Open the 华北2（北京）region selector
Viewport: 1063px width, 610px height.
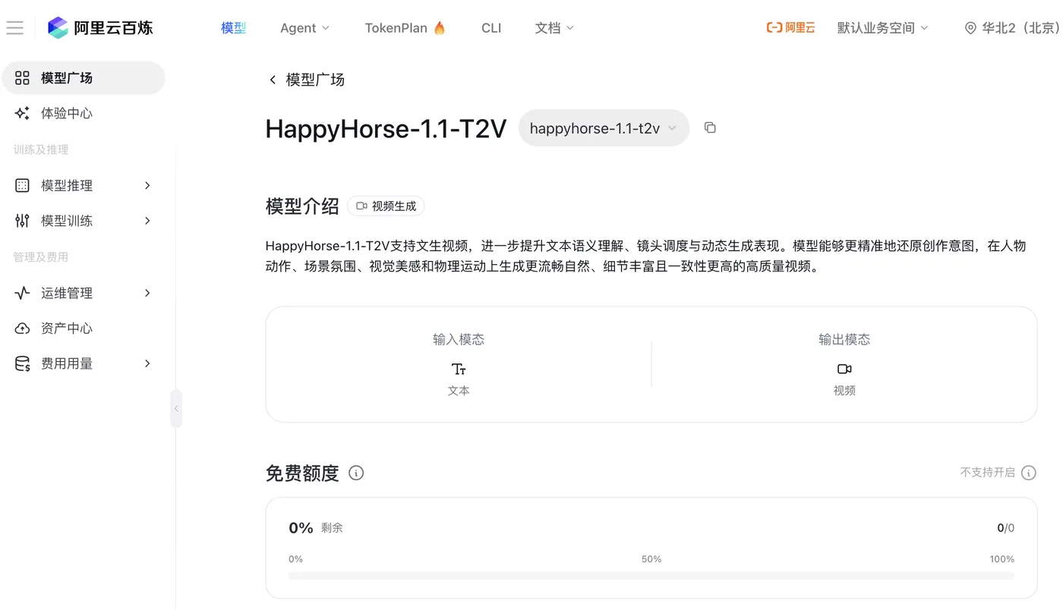click(x=1012, y=28)
